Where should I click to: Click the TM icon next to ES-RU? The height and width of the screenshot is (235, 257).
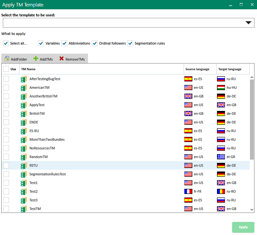(x=24, y=131)
